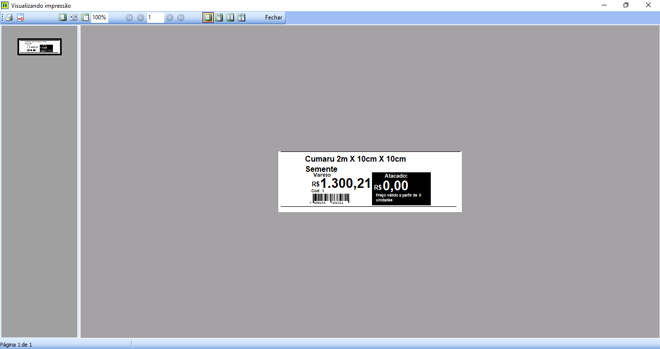Enable single page view mode

[208, 17]
